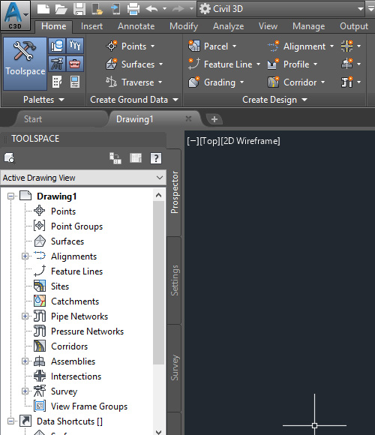
Task: Click the Intersections ribbon icon
Action: (347, 46)
